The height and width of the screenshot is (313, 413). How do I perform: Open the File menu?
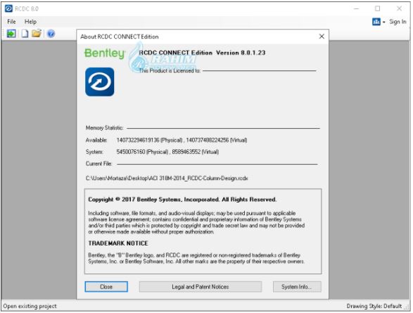click(x=11, y=22)
